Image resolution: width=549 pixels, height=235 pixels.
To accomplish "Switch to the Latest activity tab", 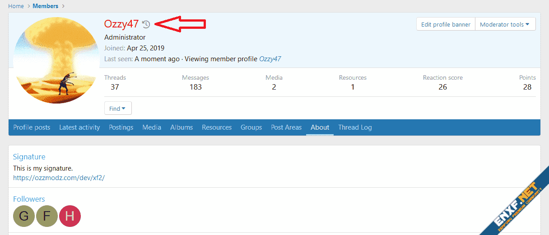I will 79,127.
